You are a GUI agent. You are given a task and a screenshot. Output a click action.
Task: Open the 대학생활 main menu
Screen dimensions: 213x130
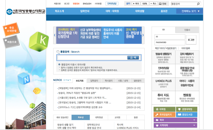pos(140,11)
